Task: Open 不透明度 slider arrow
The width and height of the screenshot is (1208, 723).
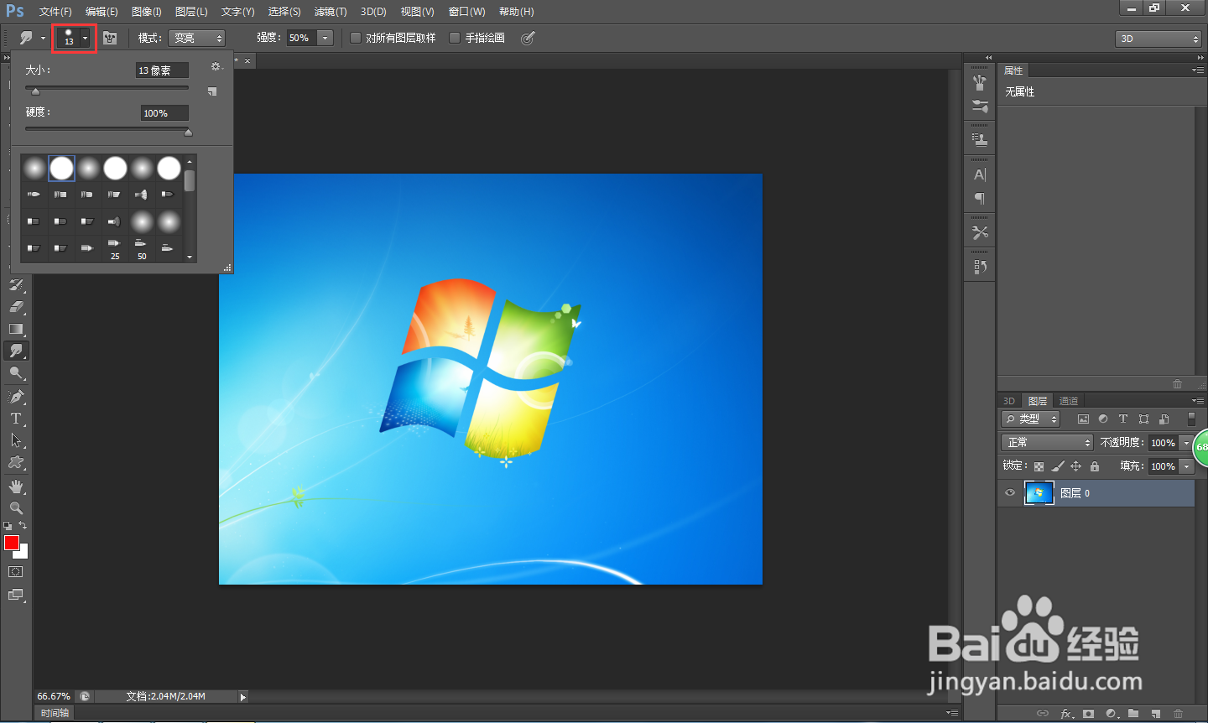Action: 1186,442
